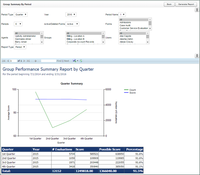Screen dimensions: 200x175
Task: Click the report search text field
Action: (48, 61)
